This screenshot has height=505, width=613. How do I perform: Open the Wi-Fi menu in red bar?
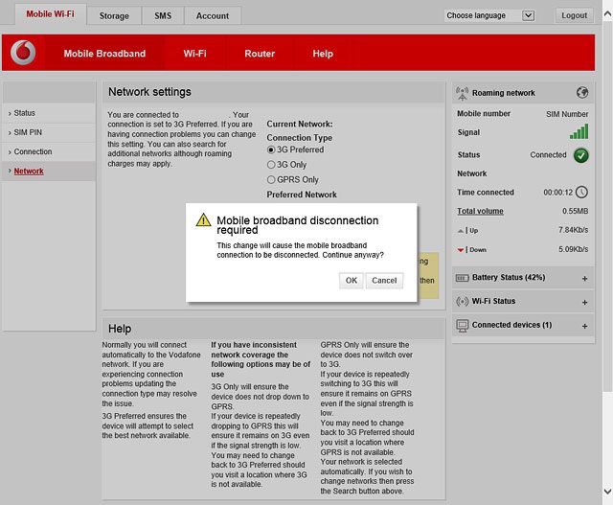pyautogui.click(x=194, y=54)
